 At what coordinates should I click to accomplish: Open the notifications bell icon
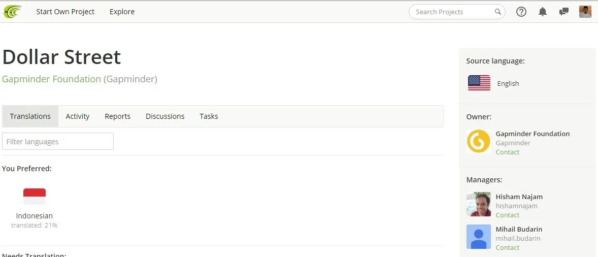542,12
